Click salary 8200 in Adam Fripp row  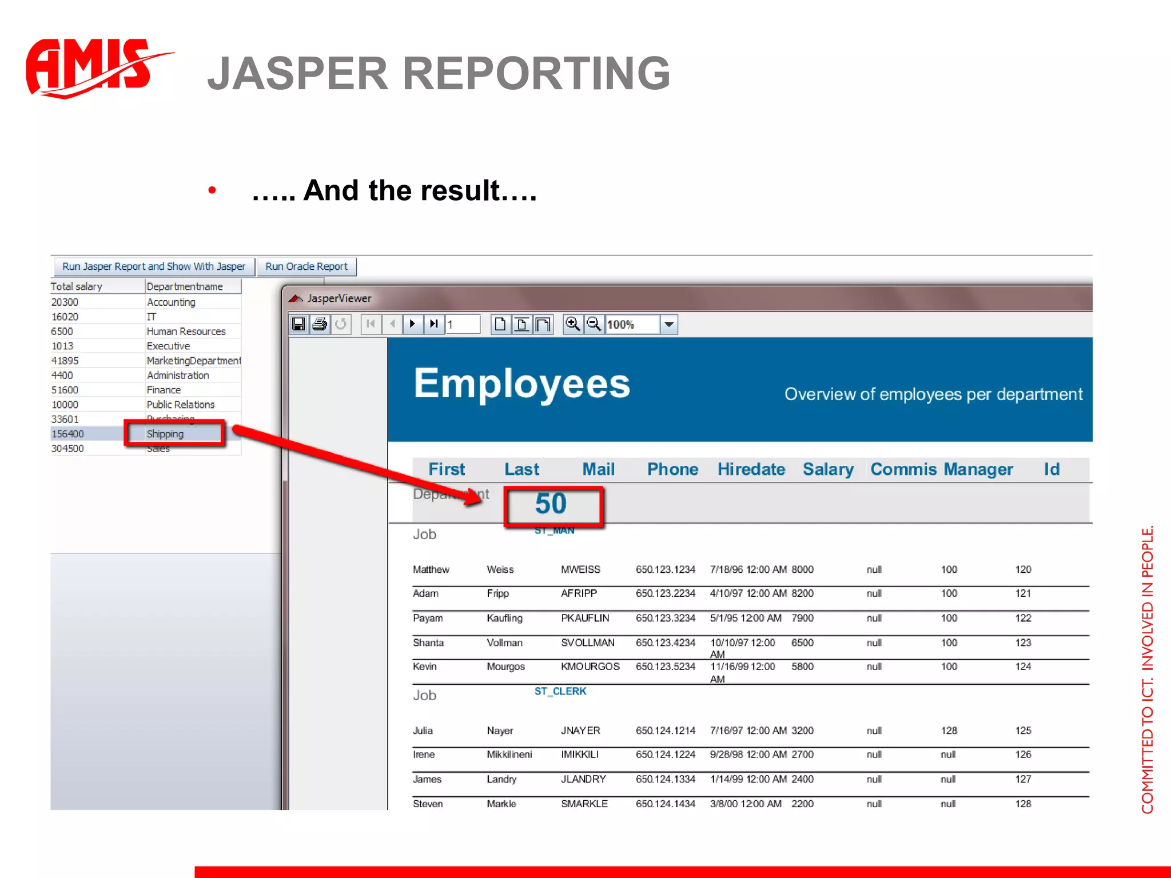pyautogui.click(x=802, y=593)
